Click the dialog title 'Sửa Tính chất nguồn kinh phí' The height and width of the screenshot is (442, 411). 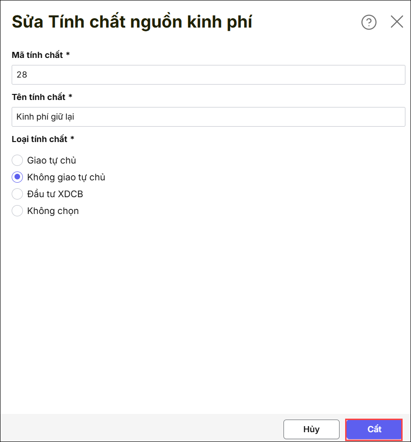point(132,22)
